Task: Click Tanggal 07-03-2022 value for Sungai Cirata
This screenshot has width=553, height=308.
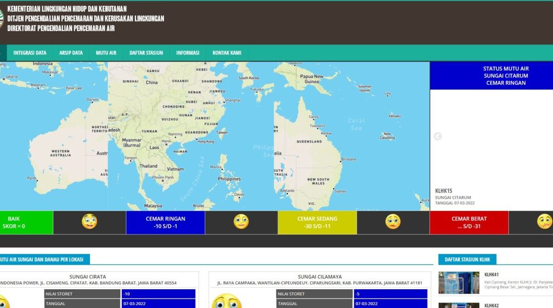Action: pos(158,303)
